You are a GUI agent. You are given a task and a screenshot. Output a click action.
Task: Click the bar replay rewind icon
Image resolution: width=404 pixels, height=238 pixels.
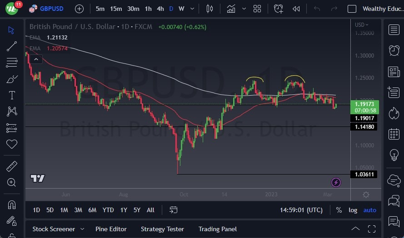pyautogui.click(x=296, y=9)
